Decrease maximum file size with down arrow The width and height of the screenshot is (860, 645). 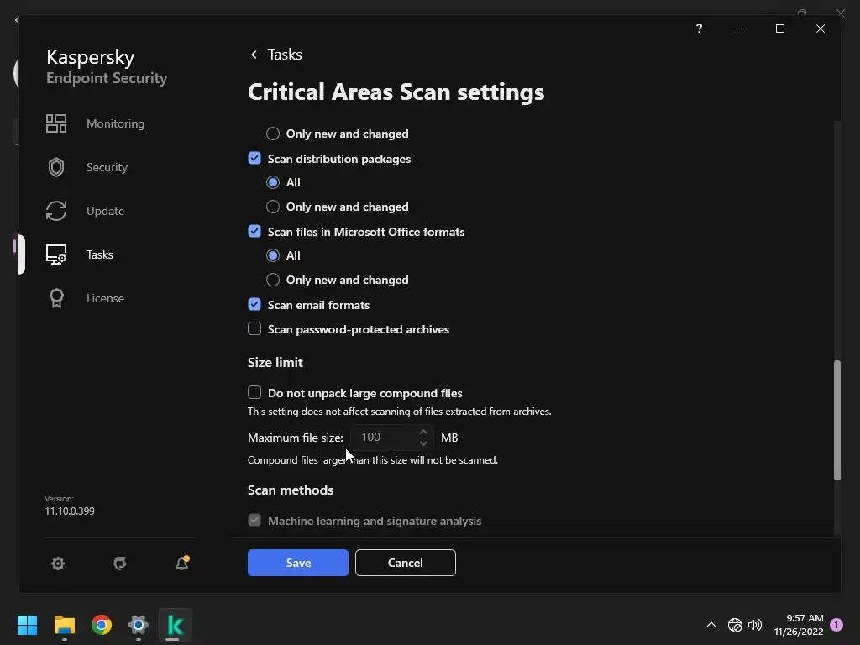click(423, 443)
